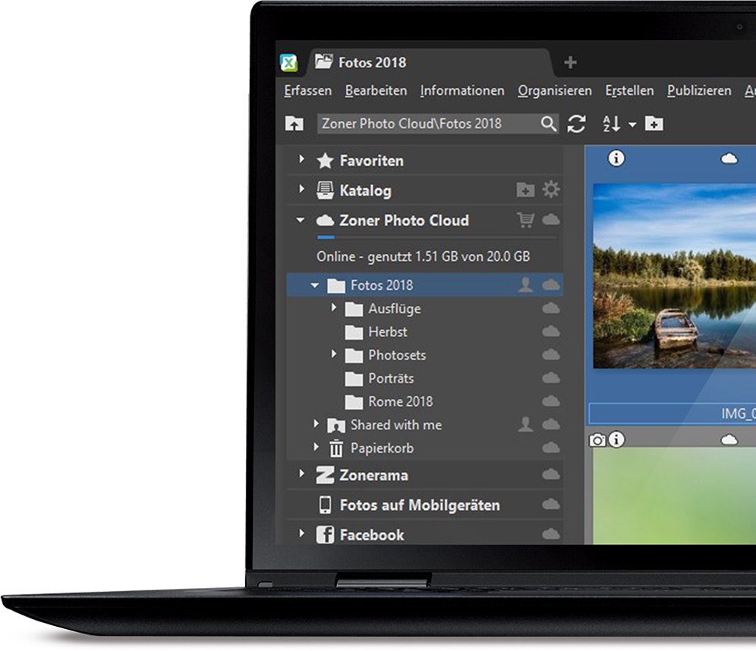Expand the Facebook section
The image size is (756, 651).
[x=301, y=533]
